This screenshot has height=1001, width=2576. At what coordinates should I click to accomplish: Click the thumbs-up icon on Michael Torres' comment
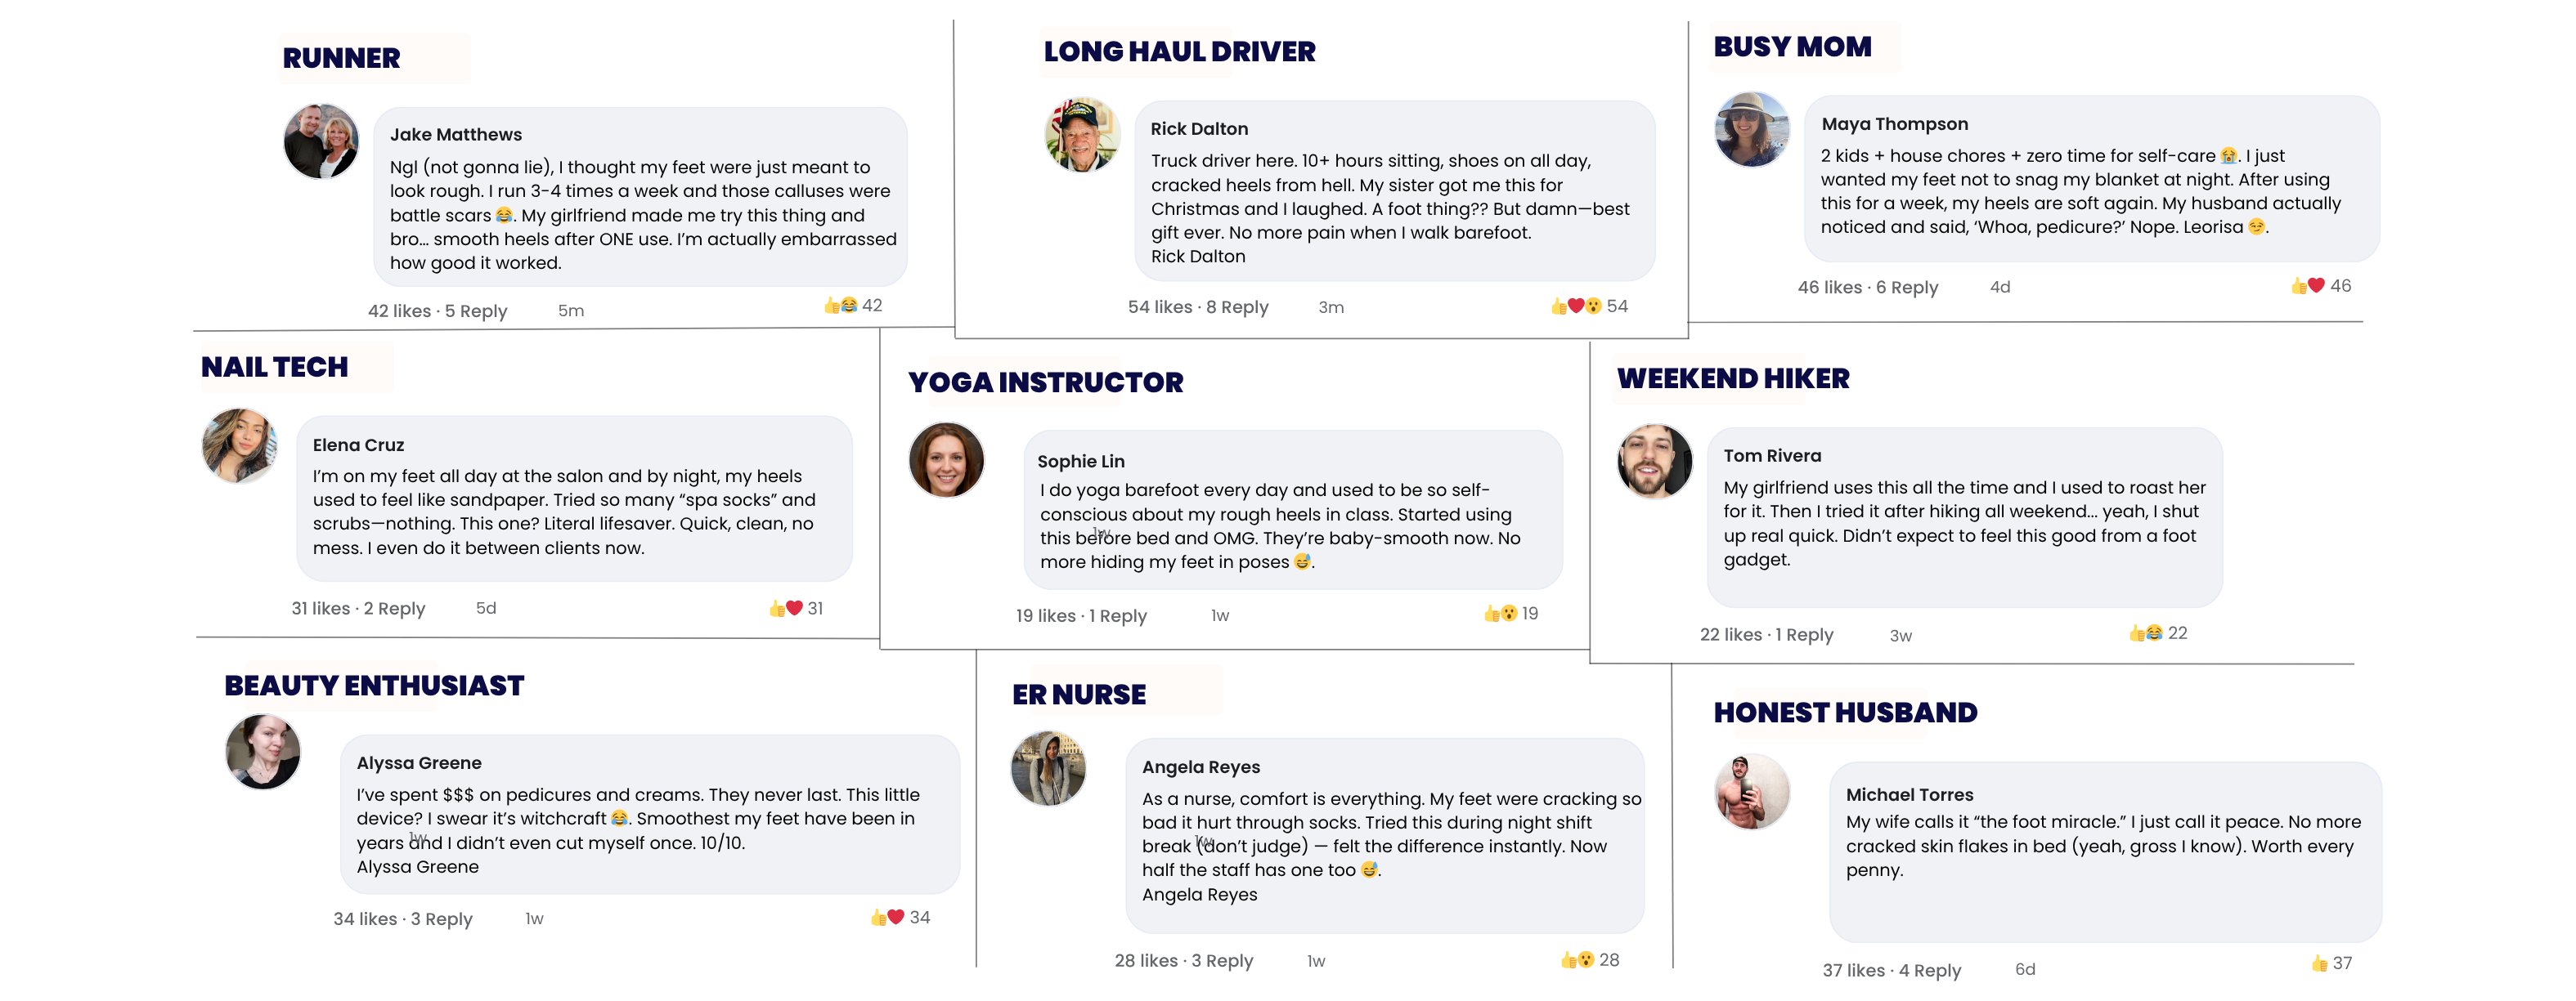(x=2319, y=963)
